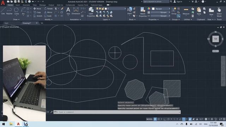226x127 pixels.
Task: Open the object color wheel
Action: pyautogui.click(x=149, y=8)
